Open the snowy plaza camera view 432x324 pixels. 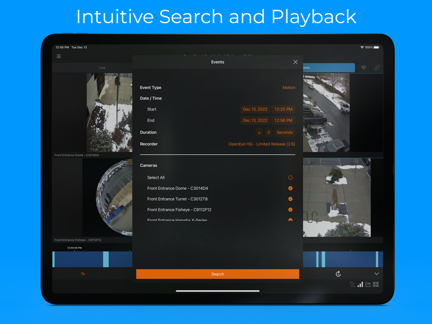337,197
